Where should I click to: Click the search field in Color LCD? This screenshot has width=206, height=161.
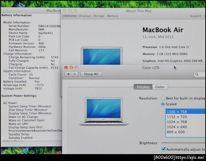(200, 74)
